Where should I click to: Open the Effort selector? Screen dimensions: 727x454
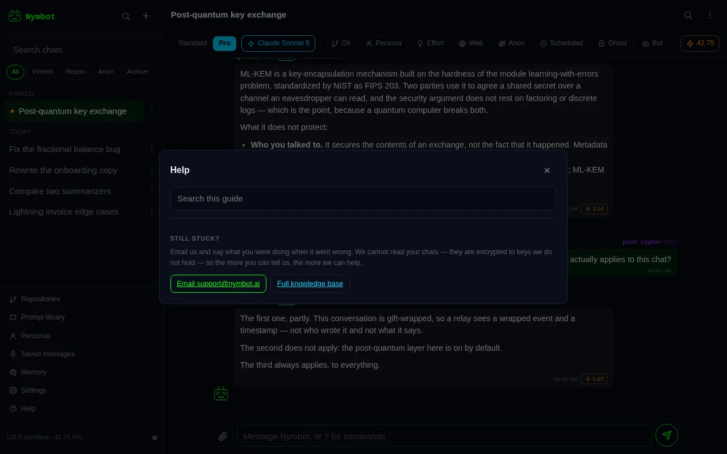[x=430, y=43]
